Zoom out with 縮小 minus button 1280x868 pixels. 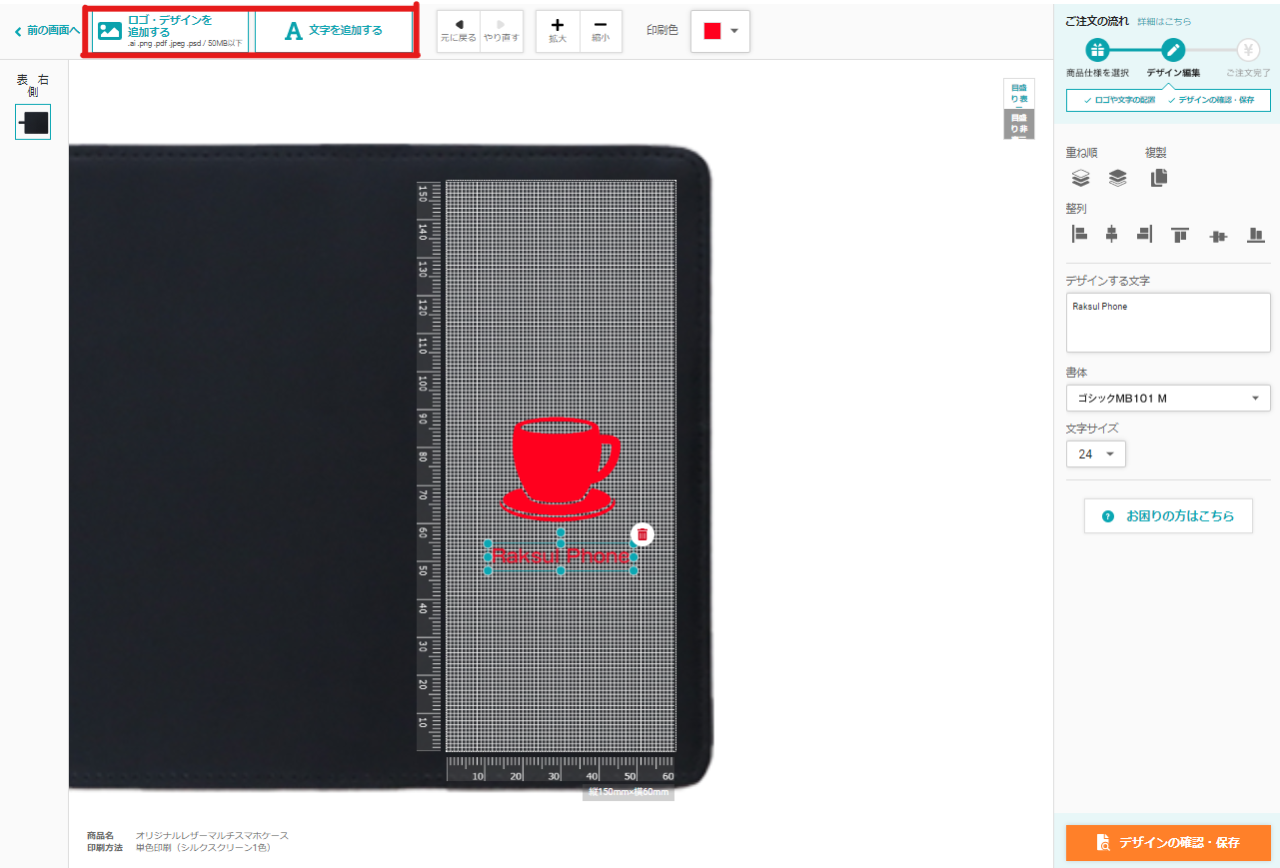pyautogui.click(x=600, y=31)
